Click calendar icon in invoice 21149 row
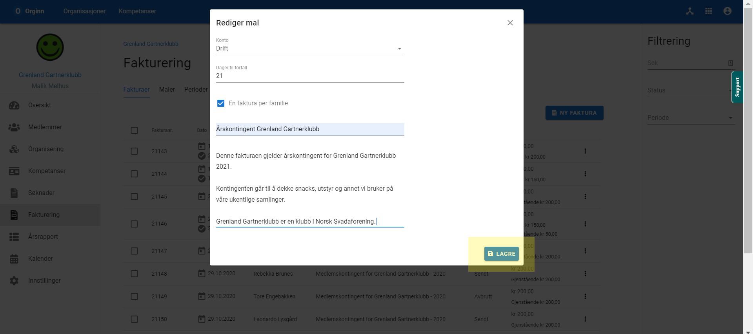The height and width of the screenshot is (334, 753). click(x=202, y=296)
